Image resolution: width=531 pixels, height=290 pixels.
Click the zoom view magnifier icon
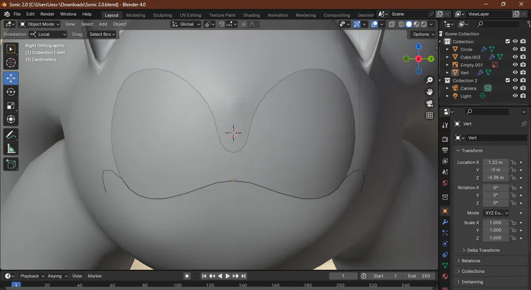(430, 80)
